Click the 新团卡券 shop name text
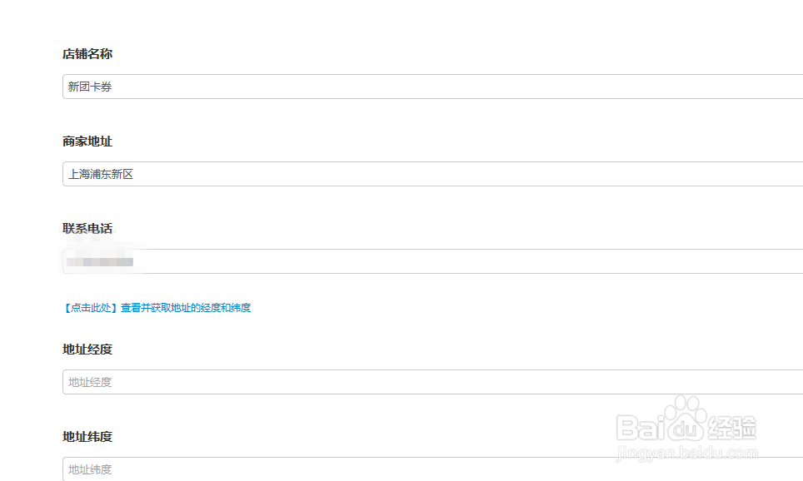This screenshot has width=803, height=481. click(x=90, y=87)
